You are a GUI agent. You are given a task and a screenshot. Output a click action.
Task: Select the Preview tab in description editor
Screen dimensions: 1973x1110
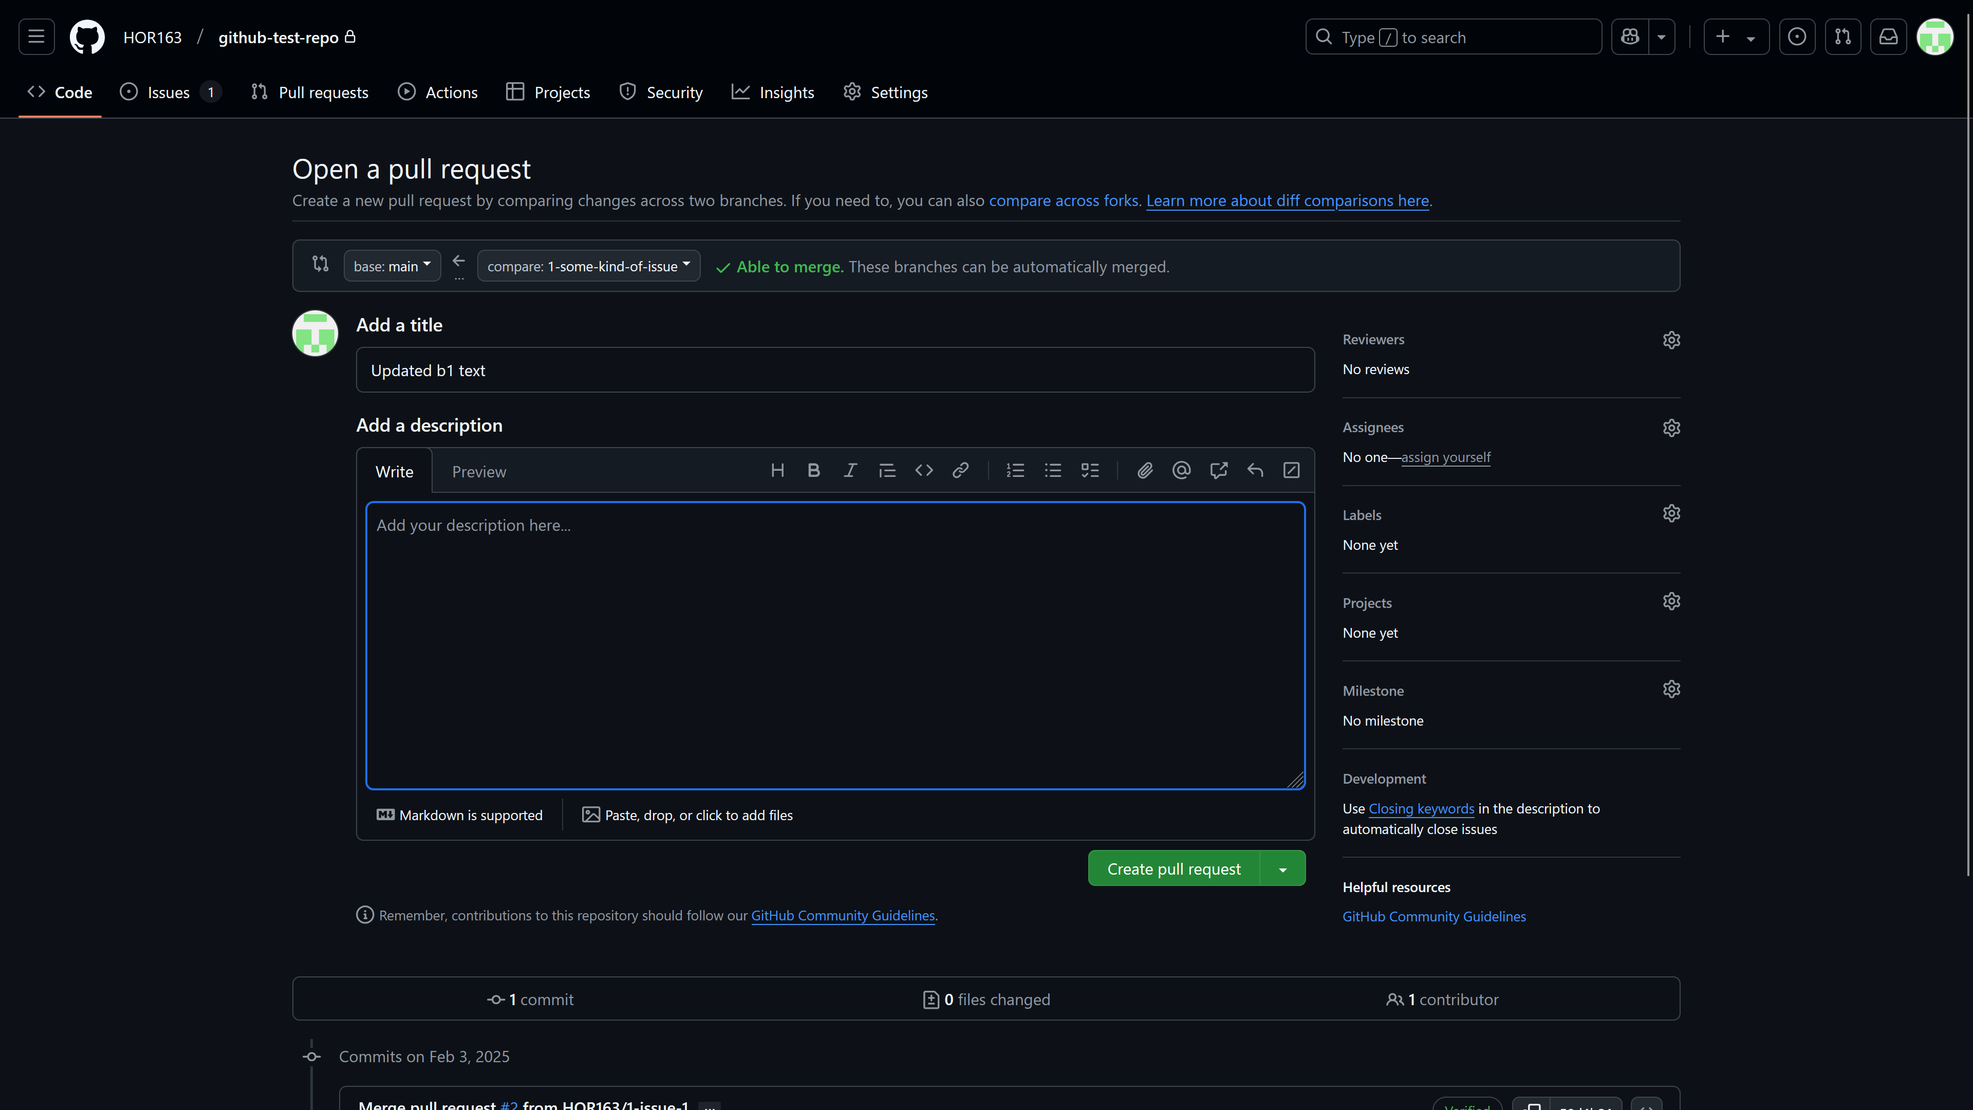[x=479, y=471]
